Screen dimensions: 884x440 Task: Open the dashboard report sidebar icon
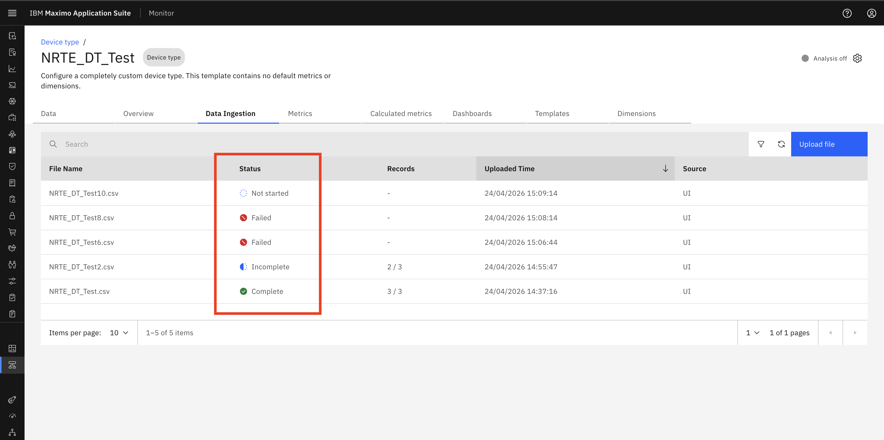[x=12, y=349]
